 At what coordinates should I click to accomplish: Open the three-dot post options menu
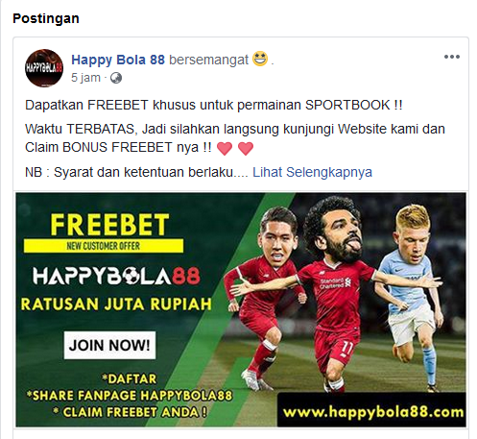452,57
